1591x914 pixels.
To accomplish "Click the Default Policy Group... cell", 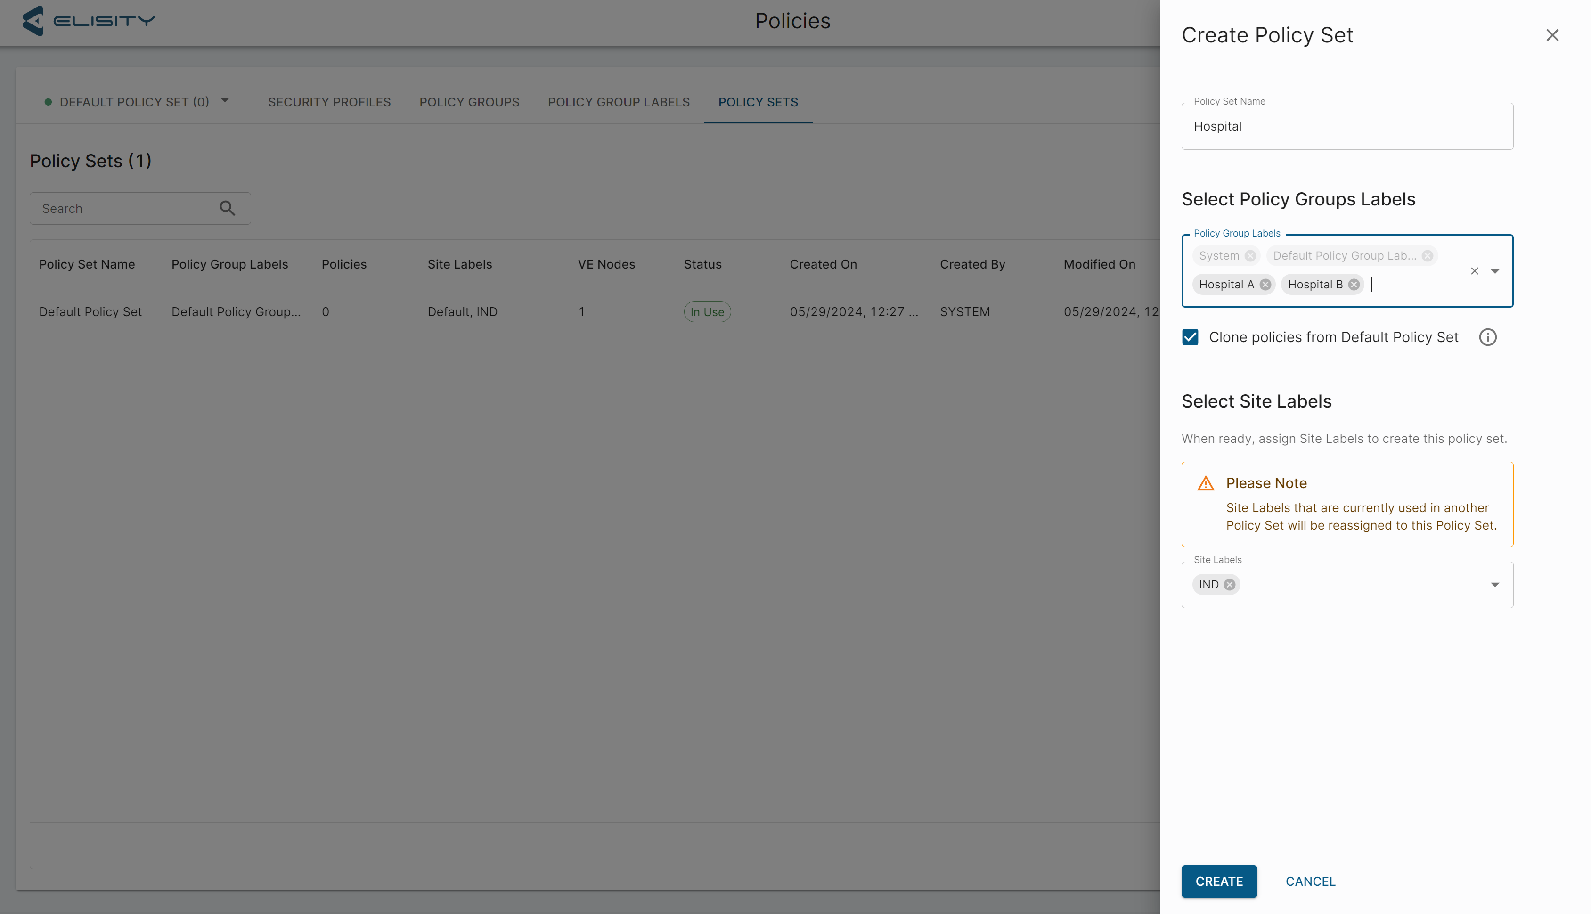I will click(x=236, y=312).
